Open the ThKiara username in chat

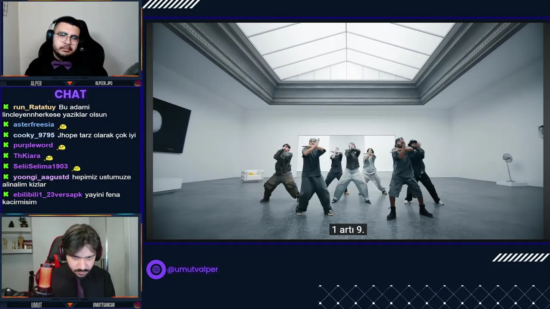point(27,156)
